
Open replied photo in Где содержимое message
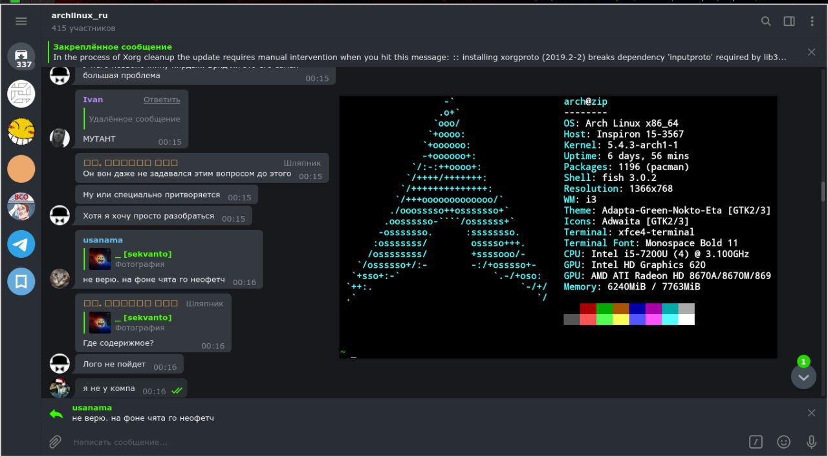(x=100, y=322)
